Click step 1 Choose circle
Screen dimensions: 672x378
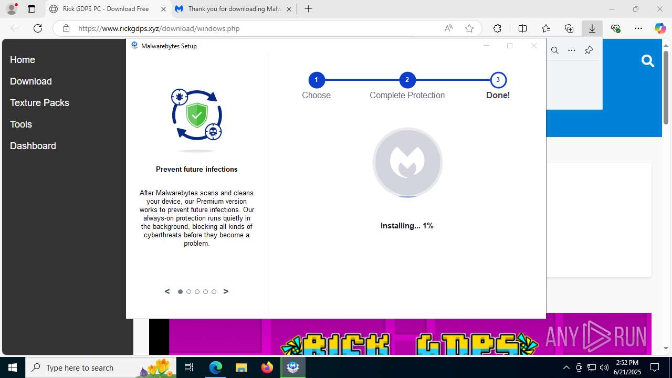tap(316, 80)
